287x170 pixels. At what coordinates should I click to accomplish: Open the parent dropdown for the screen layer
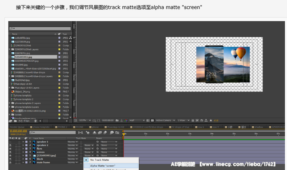pos(109,152)
